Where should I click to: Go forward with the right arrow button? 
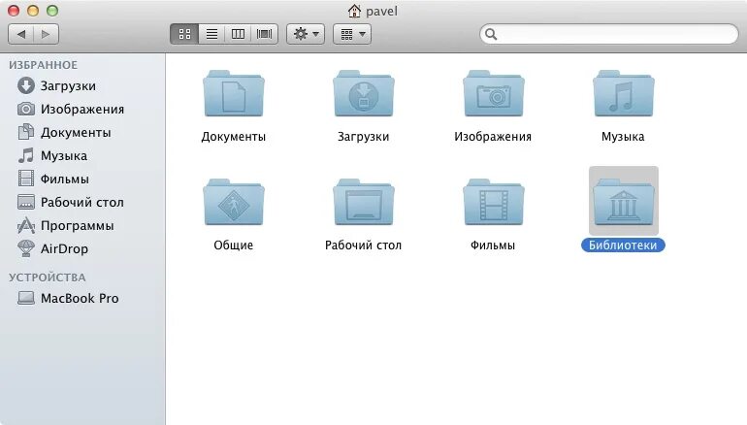[x=47, y=34]
